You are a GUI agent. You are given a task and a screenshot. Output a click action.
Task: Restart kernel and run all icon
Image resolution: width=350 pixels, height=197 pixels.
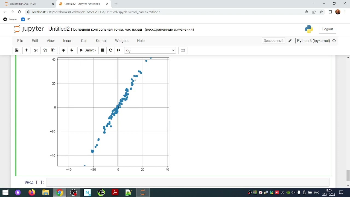click(119, 50)
